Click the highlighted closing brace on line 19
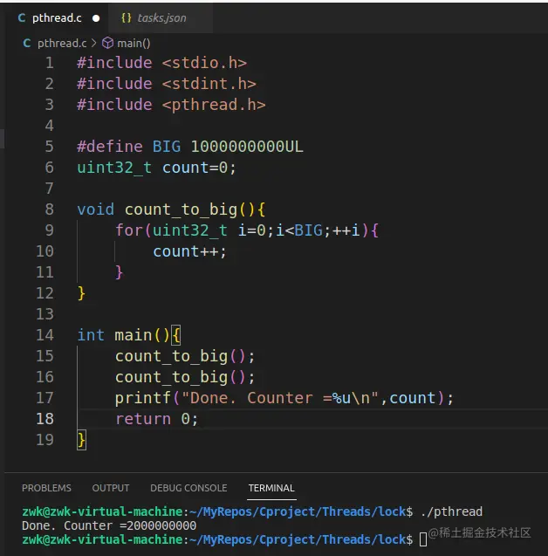548x556 pixels. (81, 440)
